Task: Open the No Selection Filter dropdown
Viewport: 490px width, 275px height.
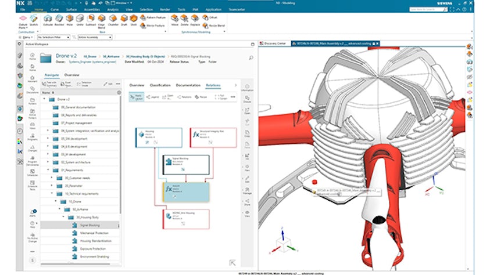Action: pyautogui.click(x=53, y=37)
